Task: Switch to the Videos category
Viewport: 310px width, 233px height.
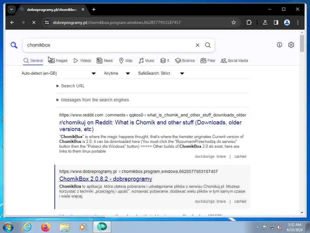Action: (82, 61)
